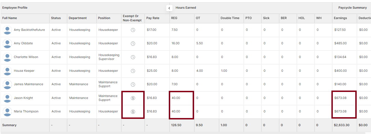Click Amy Backtothefuture's avatar icon

(7, 30)
